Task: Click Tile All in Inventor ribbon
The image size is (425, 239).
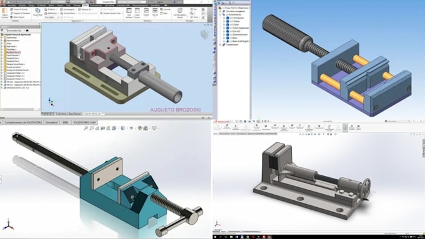Action: coord(155,12)
